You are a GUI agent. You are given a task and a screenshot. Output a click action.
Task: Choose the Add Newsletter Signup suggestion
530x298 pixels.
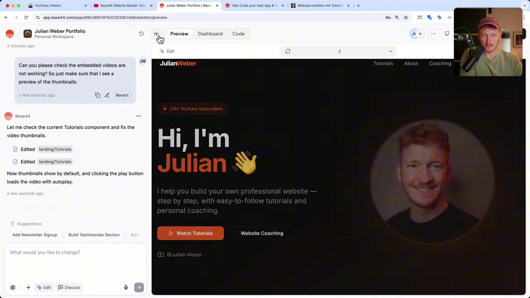tap(35, 235)
